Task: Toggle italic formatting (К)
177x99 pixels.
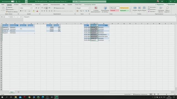Action: [x=23, y=11]
